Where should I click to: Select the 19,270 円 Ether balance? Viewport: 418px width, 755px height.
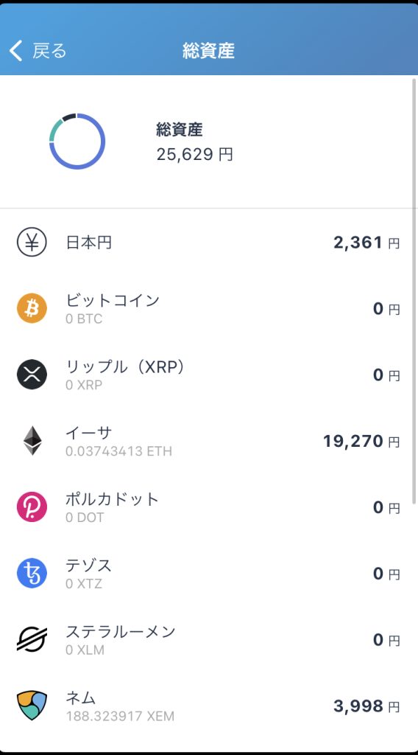pyautogui.click(x=361, y=441)
